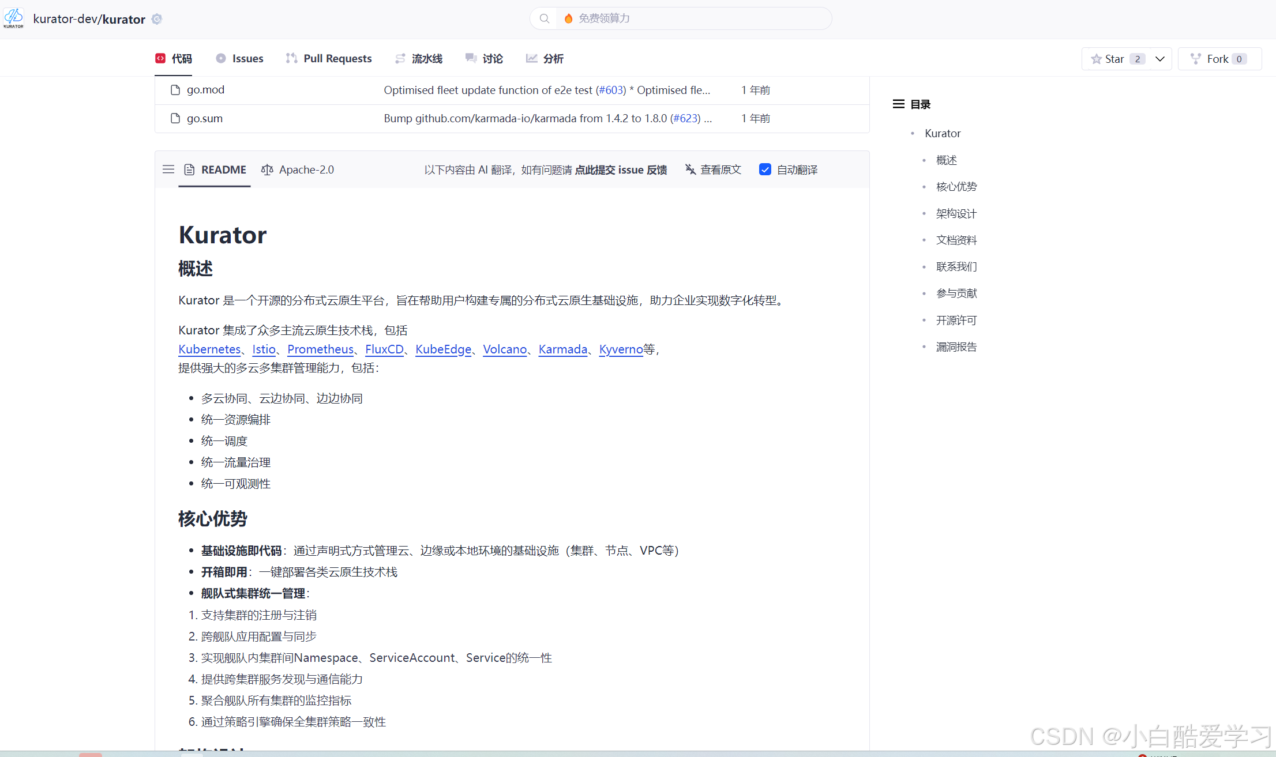The width and height of the screenshot is (1276, 757).
Task: Select 核心优势 in the contents list
Action: pos(956,187)
